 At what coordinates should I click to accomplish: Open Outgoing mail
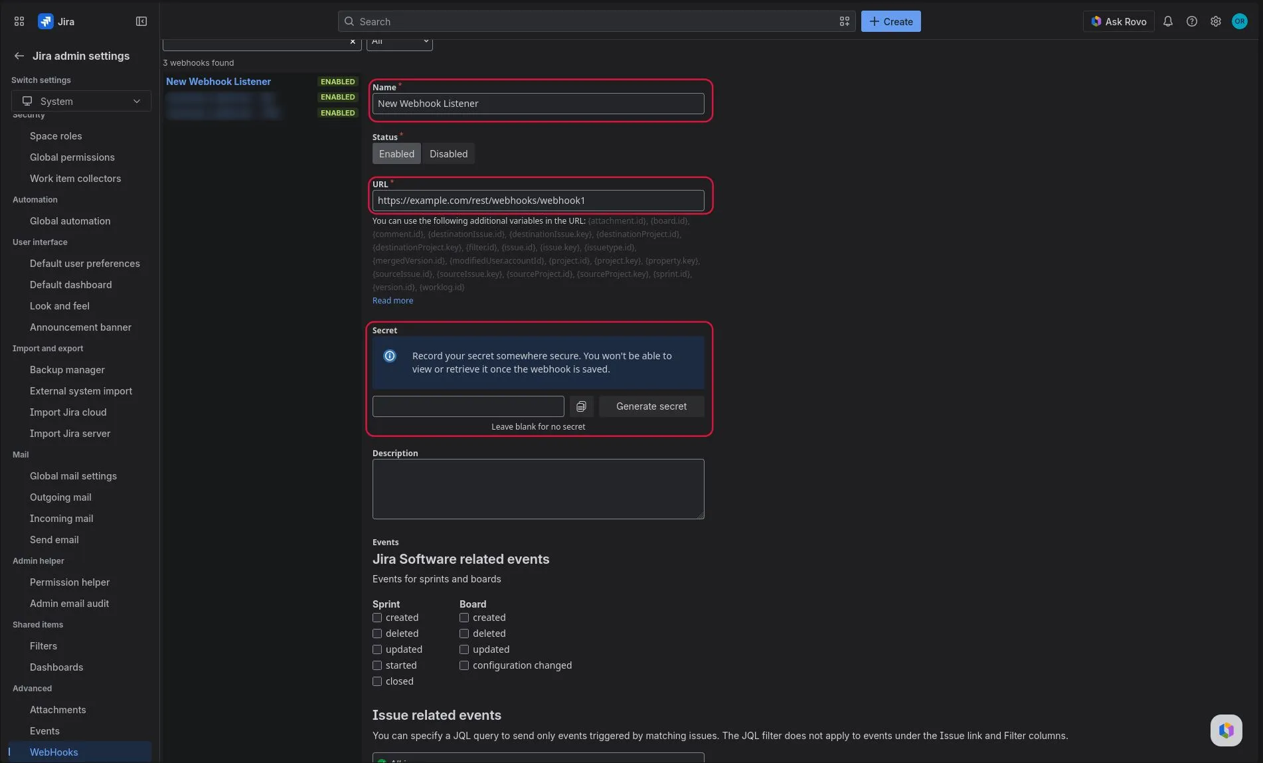(x=60, y=497)
